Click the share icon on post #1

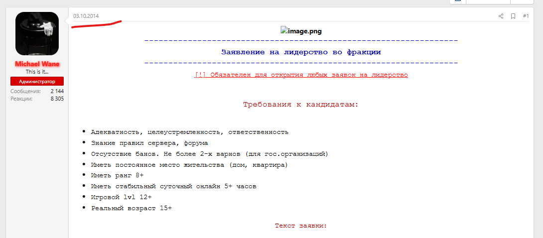tap(500, 16)
